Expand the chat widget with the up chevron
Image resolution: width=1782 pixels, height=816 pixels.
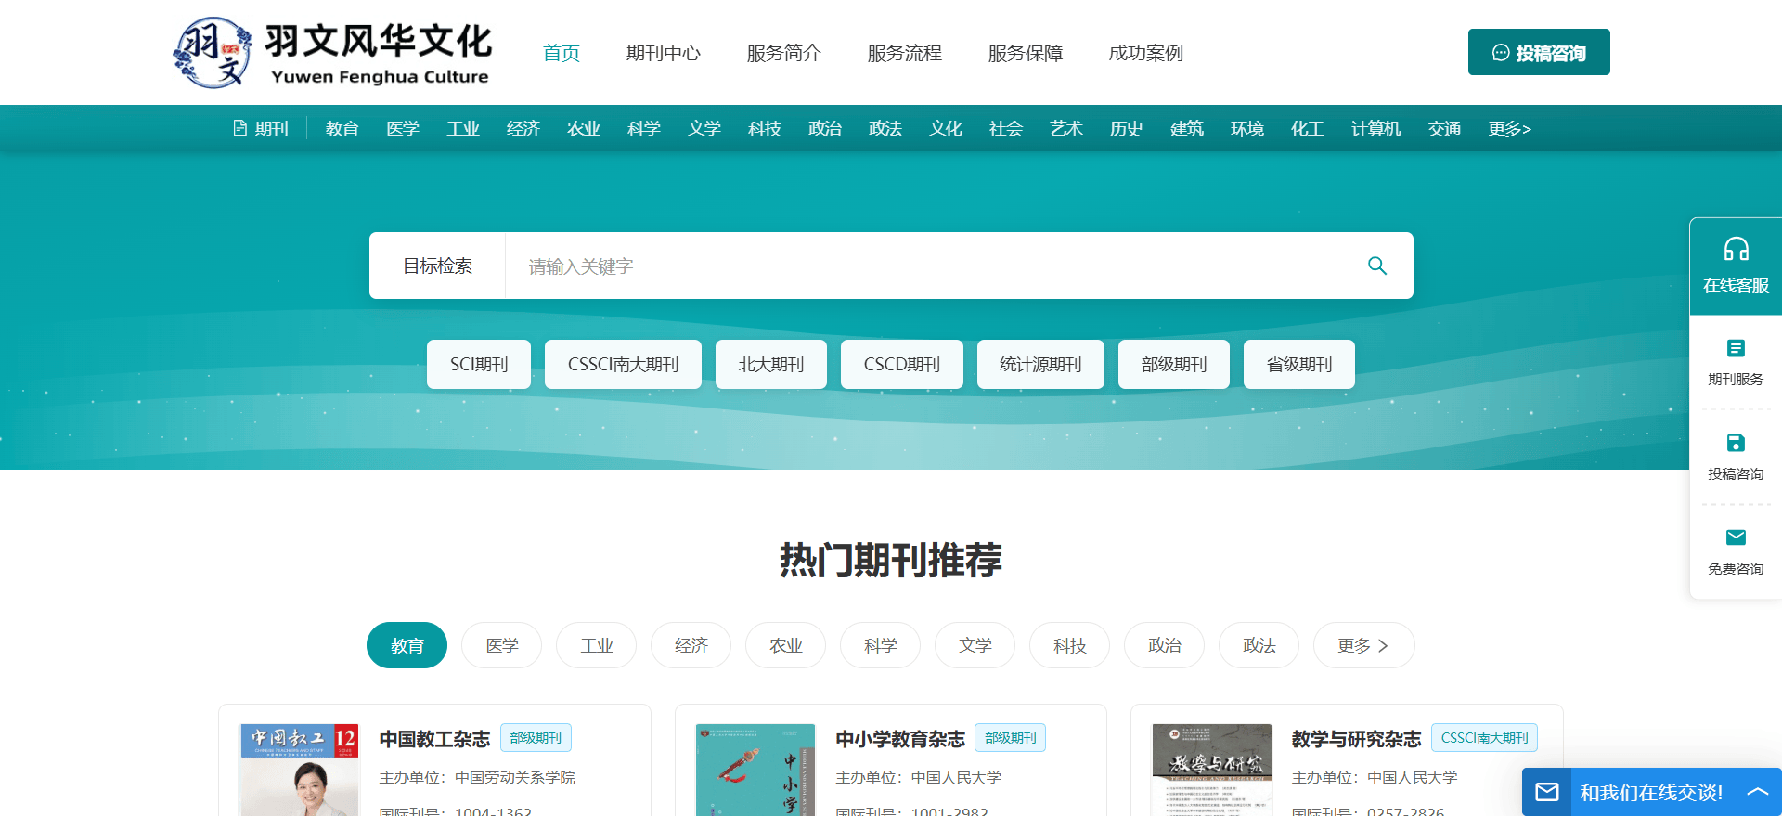coord(1757,792)
